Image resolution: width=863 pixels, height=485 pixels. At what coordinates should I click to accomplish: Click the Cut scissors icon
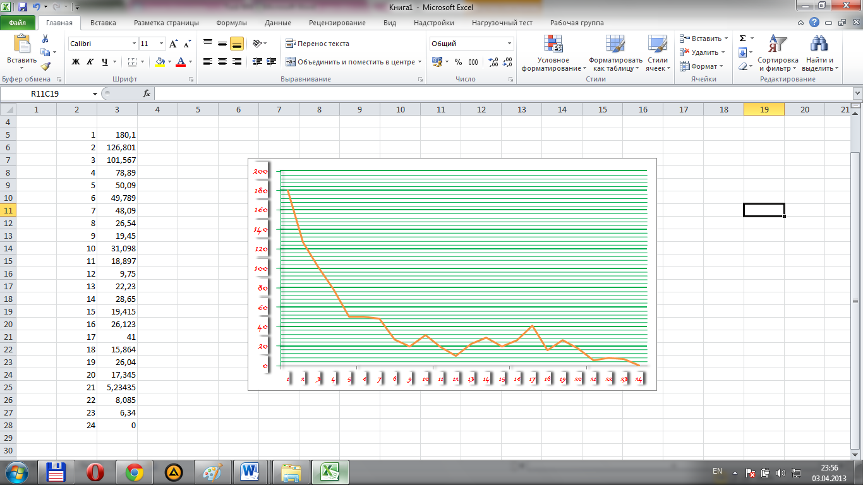coord(45,39)
